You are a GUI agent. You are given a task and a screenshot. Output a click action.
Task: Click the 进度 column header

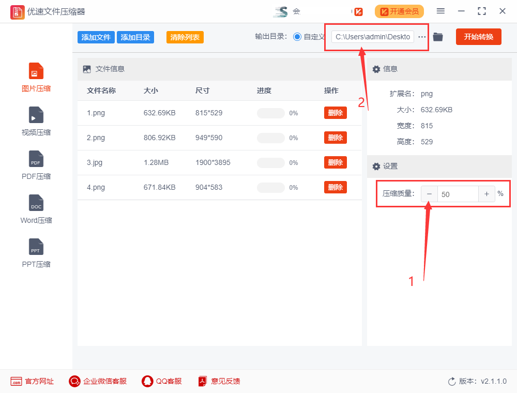coord(264,90)
